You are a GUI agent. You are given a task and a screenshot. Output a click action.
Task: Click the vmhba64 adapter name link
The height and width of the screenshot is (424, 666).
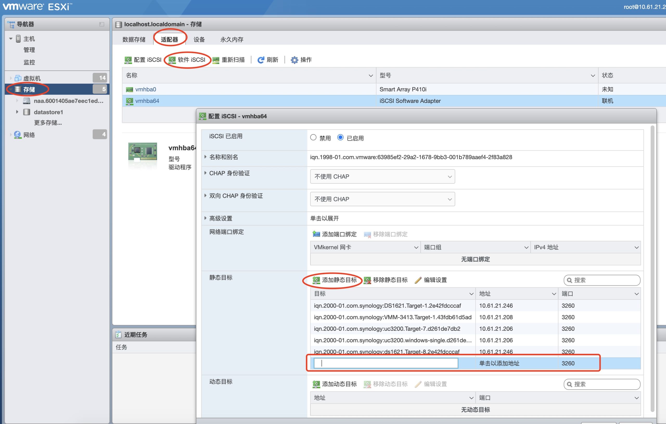click(x=147, y=101)
